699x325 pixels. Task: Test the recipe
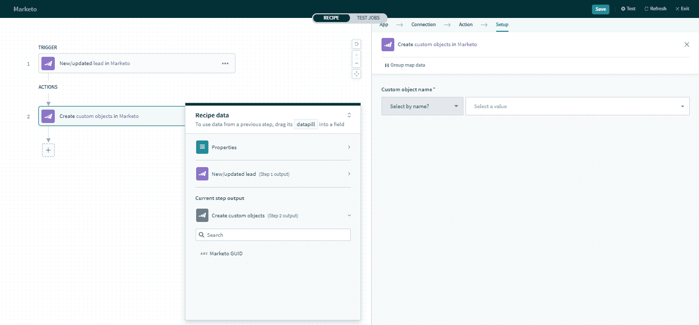coord(628,8)
